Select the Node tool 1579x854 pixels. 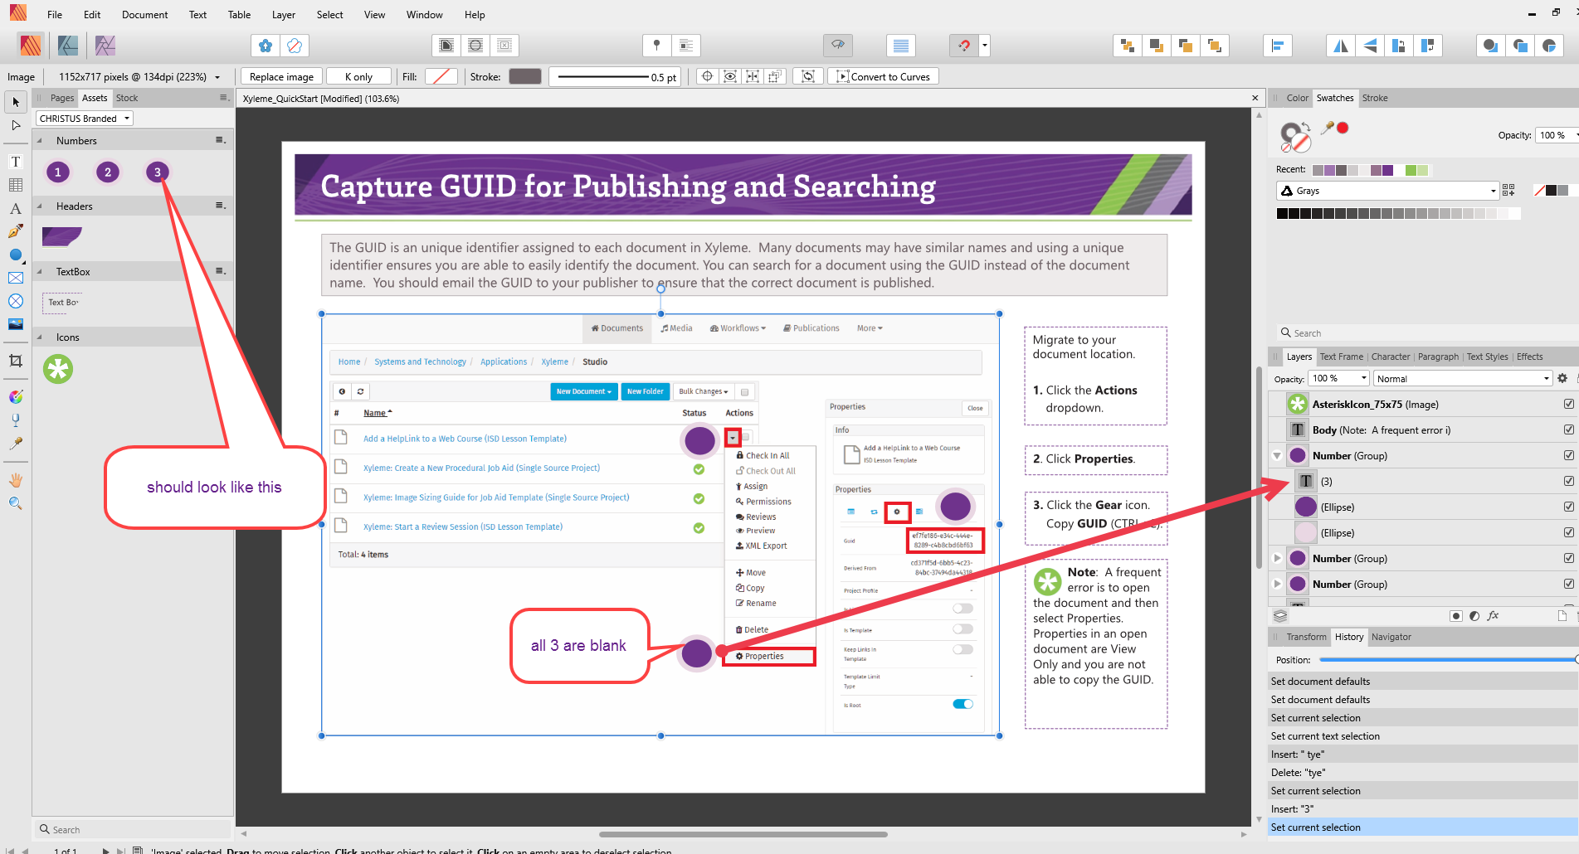(x=16, y=125)
